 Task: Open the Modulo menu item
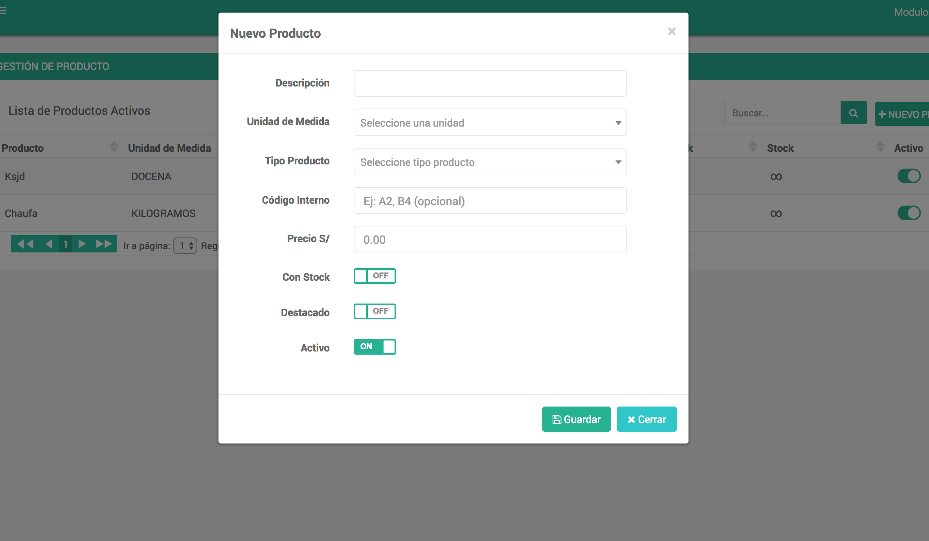tap(911, 12)
